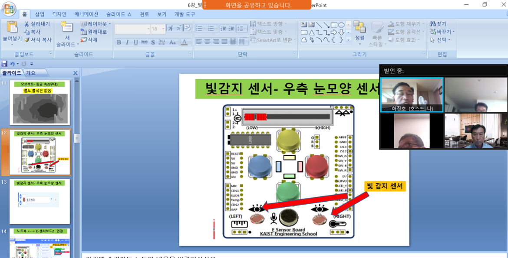
Task: Click the Replace (바꾸기) button
Action: [x=442, y=32]
